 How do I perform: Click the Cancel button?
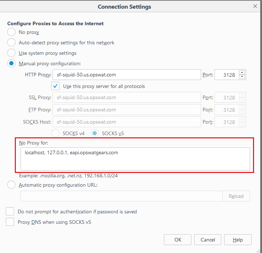[x=208, y=240]
